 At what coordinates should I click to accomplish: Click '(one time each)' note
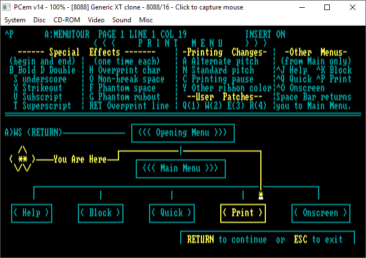click(x=127, y=61)
